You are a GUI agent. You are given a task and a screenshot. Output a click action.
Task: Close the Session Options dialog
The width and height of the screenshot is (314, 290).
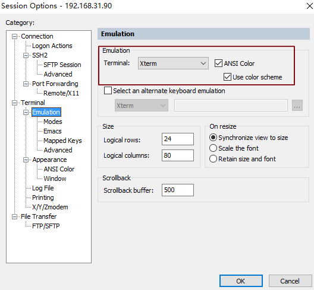310,6
